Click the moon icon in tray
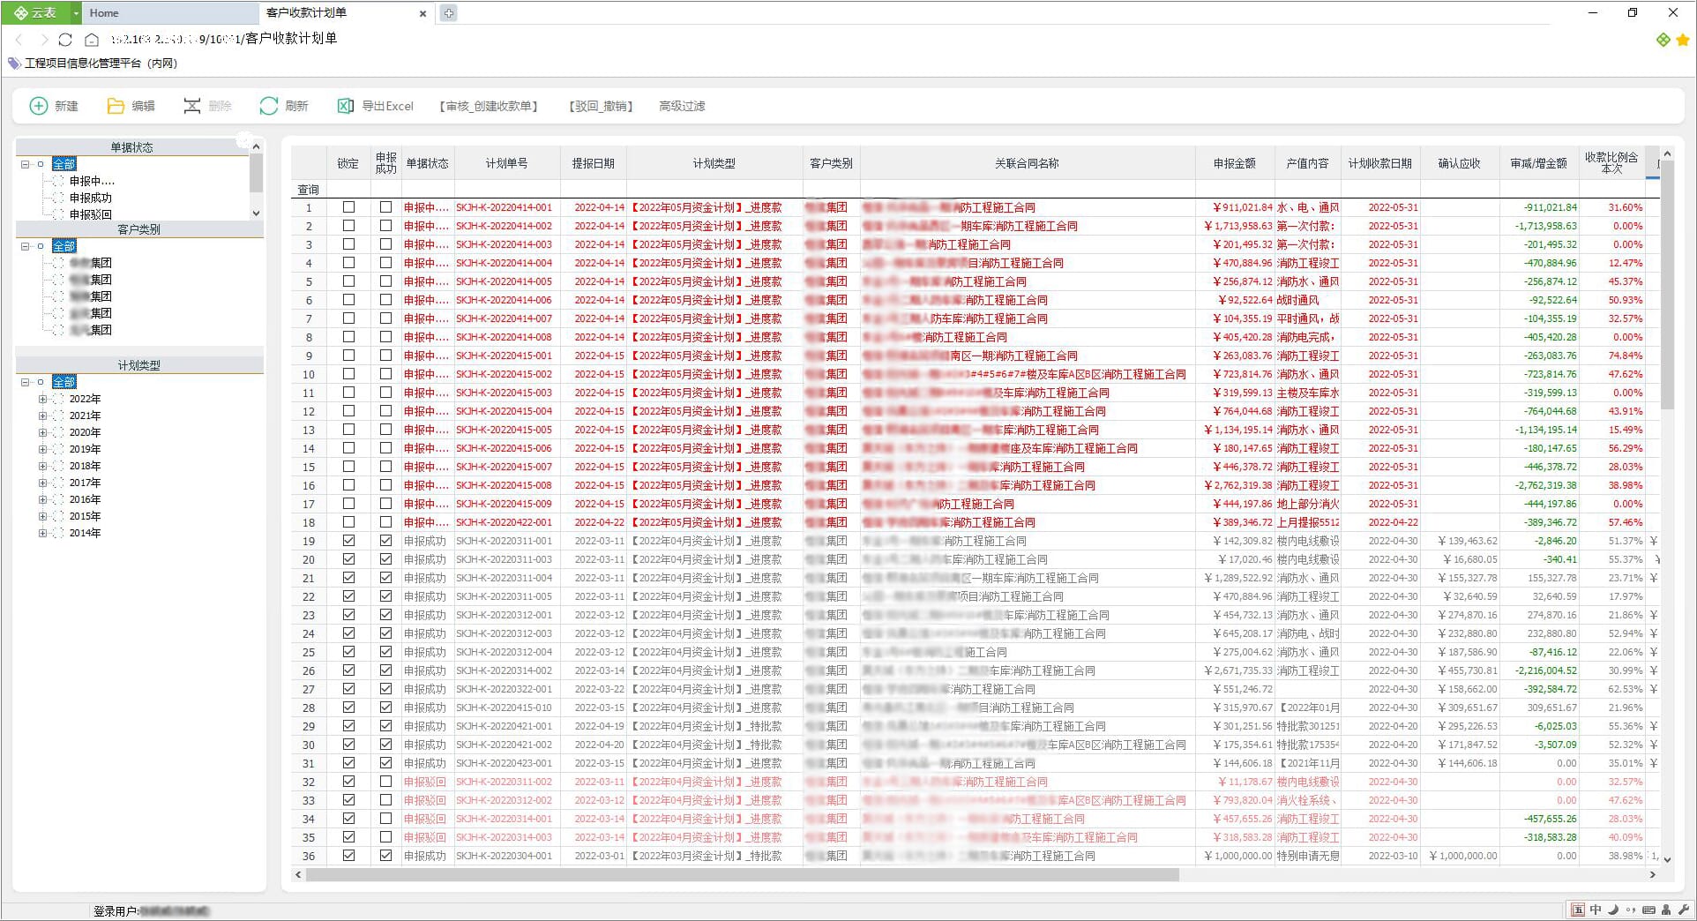 point(1613,910)
